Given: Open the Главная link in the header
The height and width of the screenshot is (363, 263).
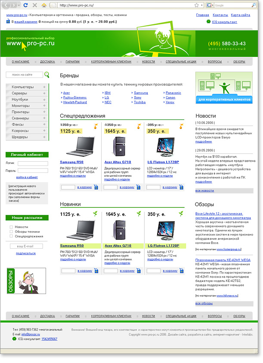Looking at the screenshot, I should [x=202, y=15].
